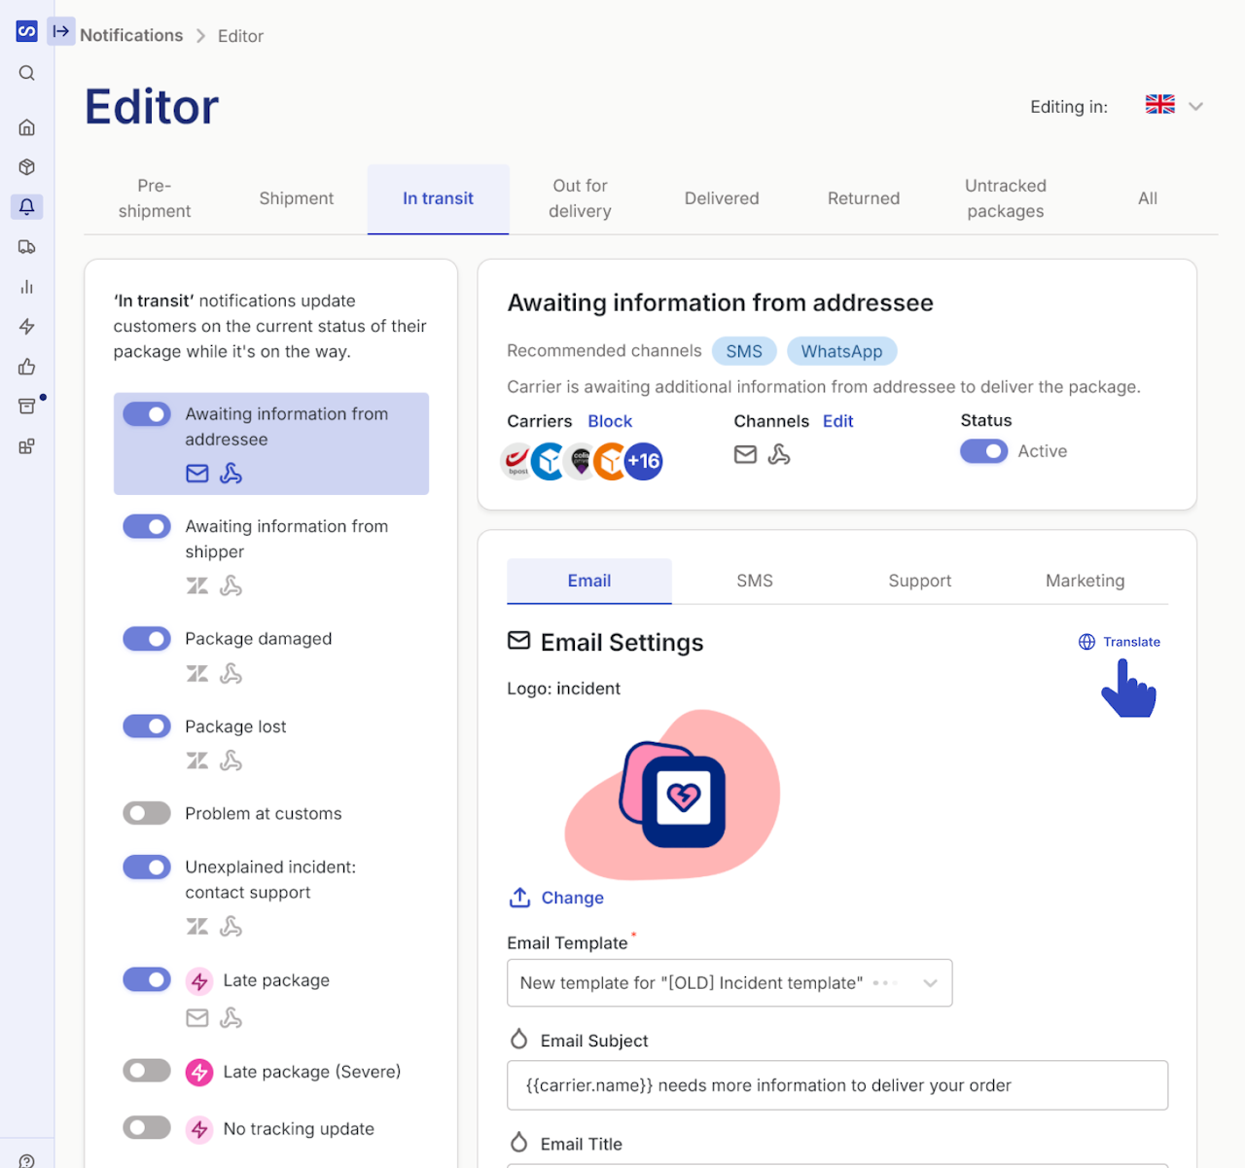Screen dimensions: 1245x1168
Task: Turn off the Active status toggle
Action: pos(984,451)
